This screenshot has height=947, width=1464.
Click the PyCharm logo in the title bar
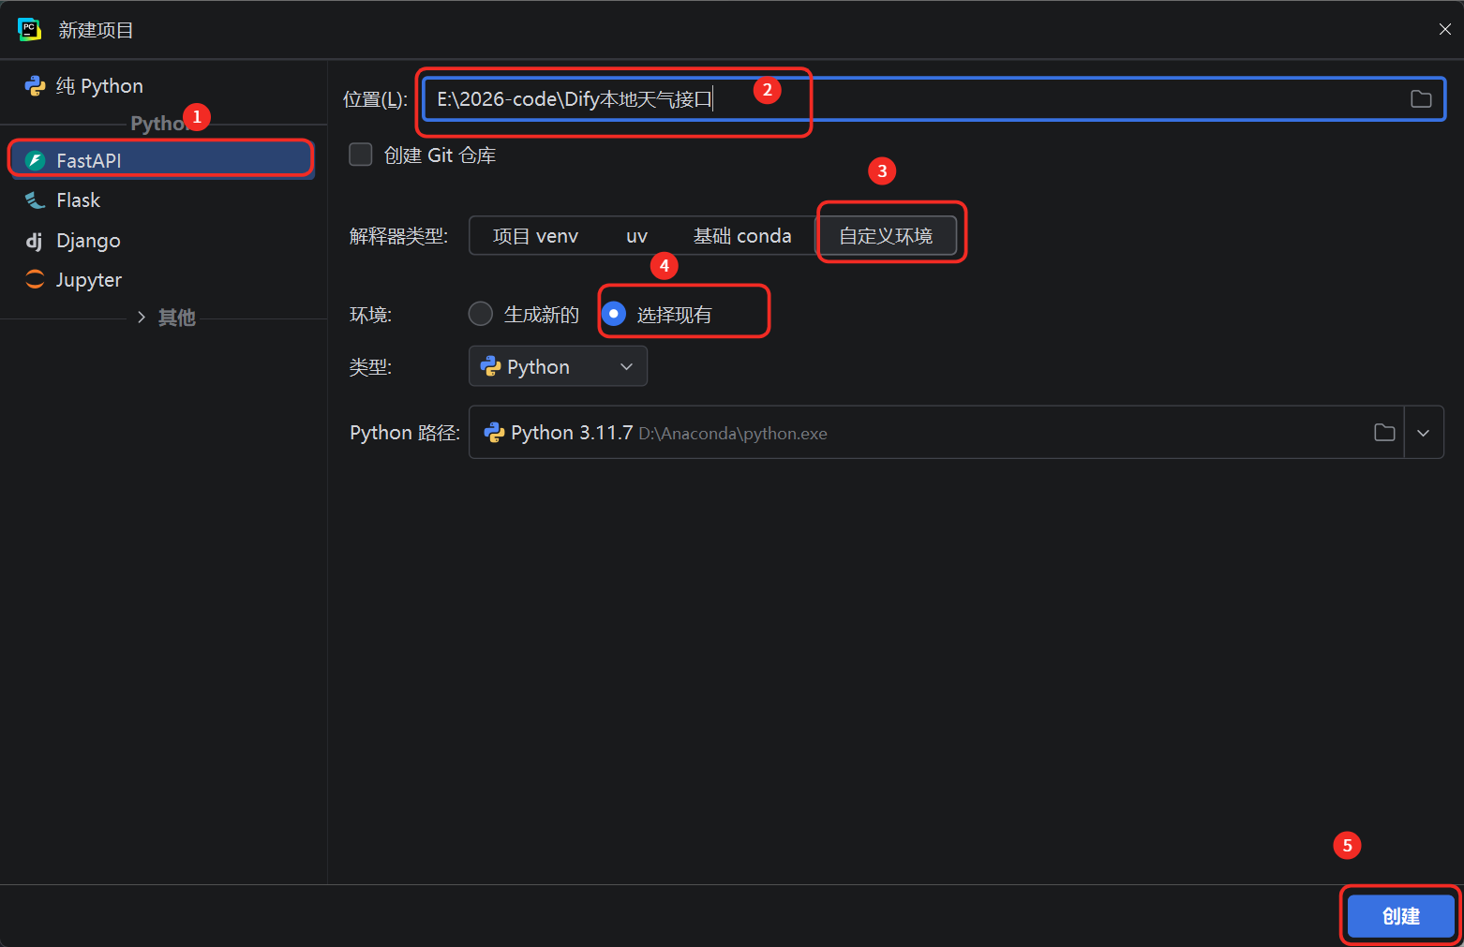30,29
